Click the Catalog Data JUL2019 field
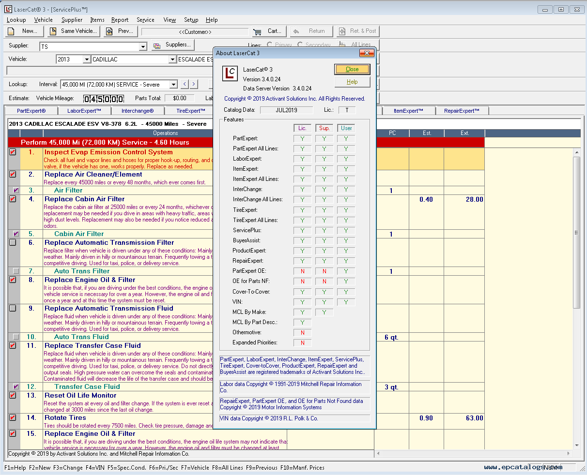This screenshot has height=475, width=587. (286, 110)
